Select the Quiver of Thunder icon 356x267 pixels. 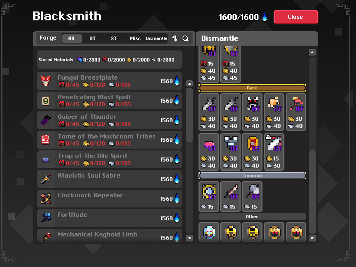pyautogui.click(x=46, y=120)
